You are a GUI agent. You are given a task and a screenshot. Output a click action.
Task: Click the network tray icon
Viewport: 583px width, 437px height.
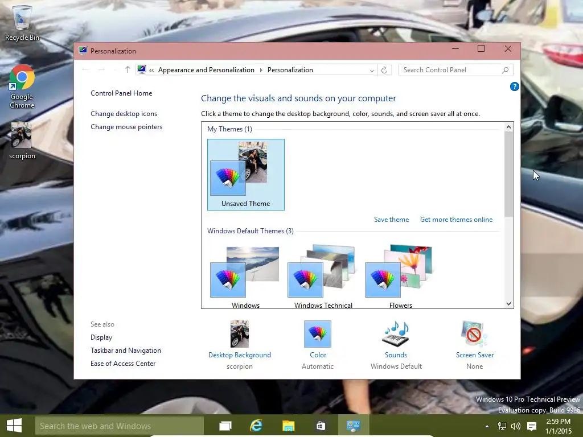click(x=502, y=426)
